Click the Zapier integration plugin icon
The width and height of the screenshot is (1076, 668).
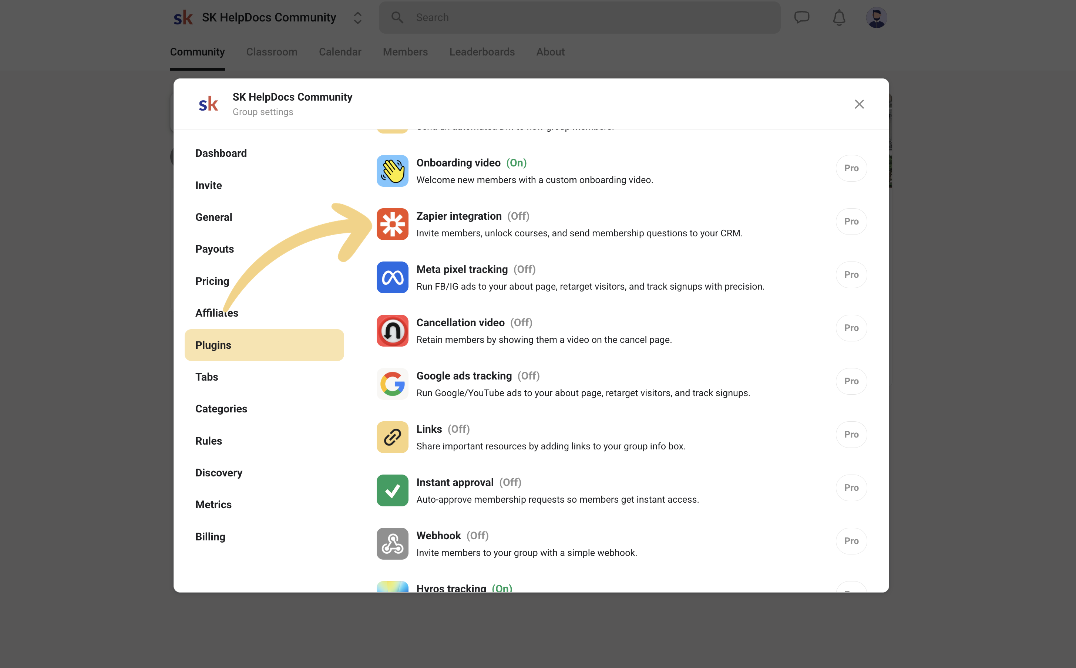coord(392,224)
